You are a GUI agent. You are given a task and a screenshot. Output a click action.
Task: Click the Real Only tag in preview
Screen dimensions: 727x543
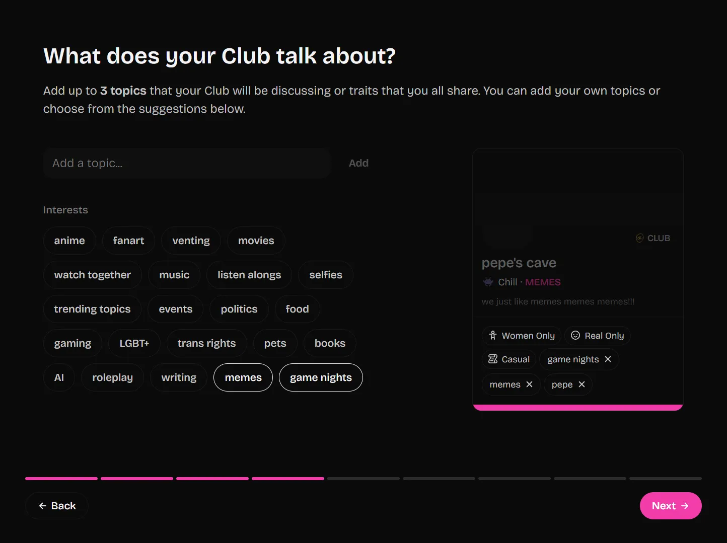pos(598,336)
